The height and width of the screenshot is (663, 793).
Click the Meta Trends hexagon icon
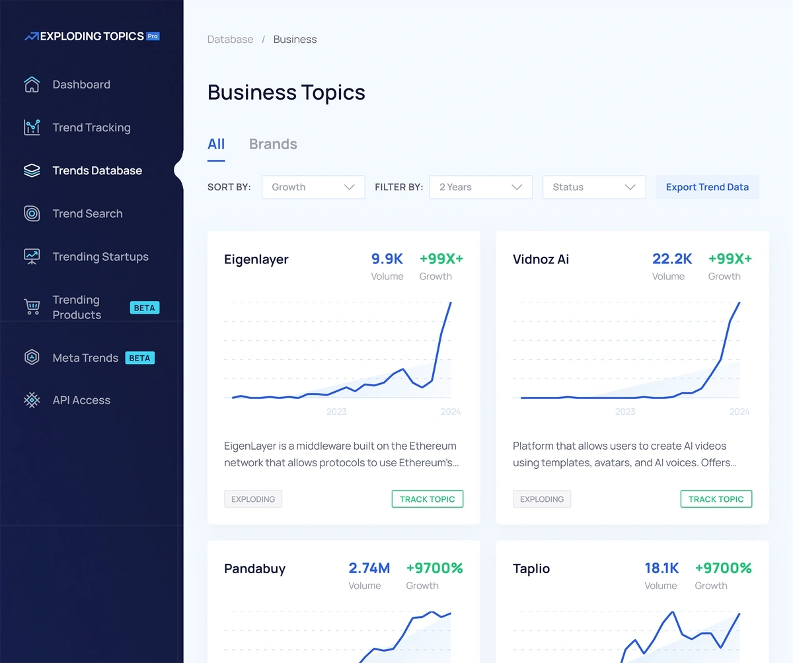point(32,358)
